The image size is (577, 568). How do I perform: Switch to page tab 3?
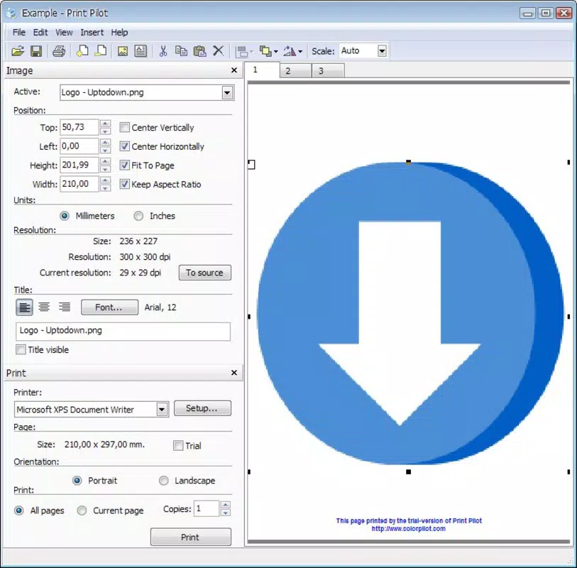tap(328, 71)
